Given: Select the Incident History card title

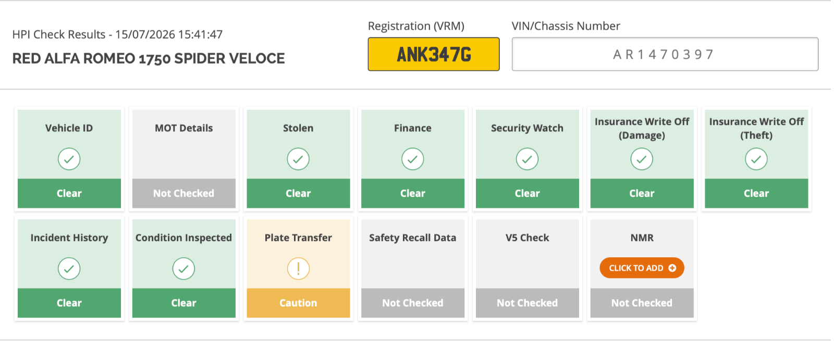Looking at the screenshot, I should (x=69, y=238).
